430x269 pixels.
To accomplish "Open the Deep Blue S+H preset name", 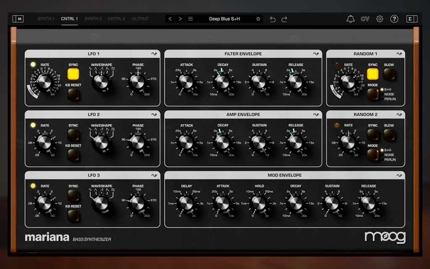I will tap(224, 19).
